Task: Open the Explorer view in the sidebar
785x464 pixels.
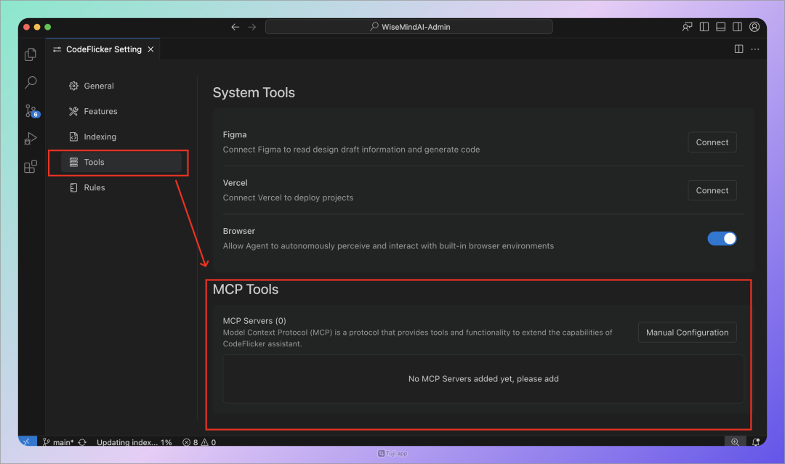Action: coord(30,54)
